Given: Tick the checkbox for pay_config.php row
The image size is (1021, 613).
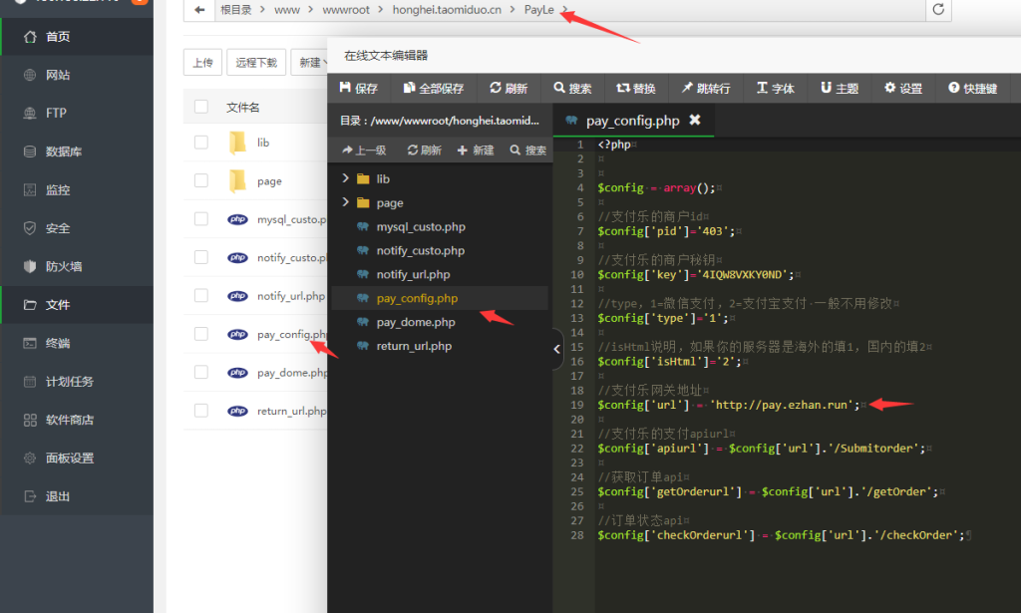Looking at the screenshot, I should (201, 334).
